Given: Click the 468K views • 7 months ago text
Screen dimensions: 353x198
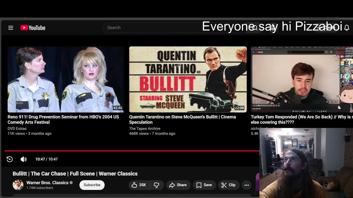Looking at the screenshot, I should (x=152, y=133).
